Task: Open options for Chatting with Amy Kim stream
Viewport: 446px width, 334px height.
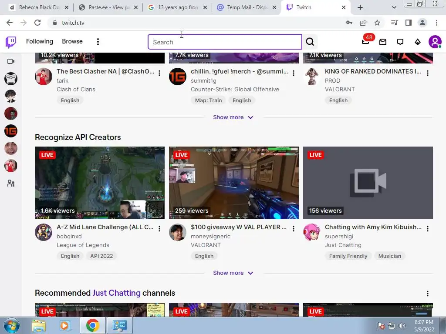Action: tap(428, 229)
